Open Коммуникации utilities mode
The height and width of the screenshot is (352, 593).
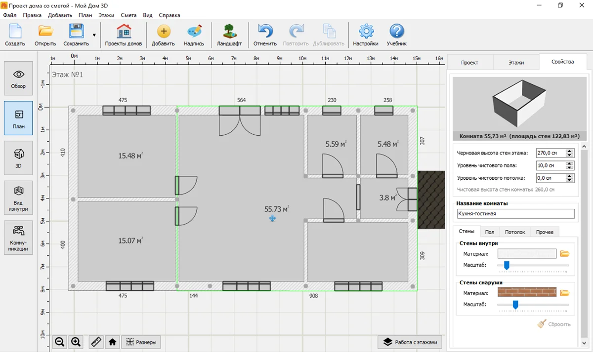pyautogui.click(x=18, y=237)
